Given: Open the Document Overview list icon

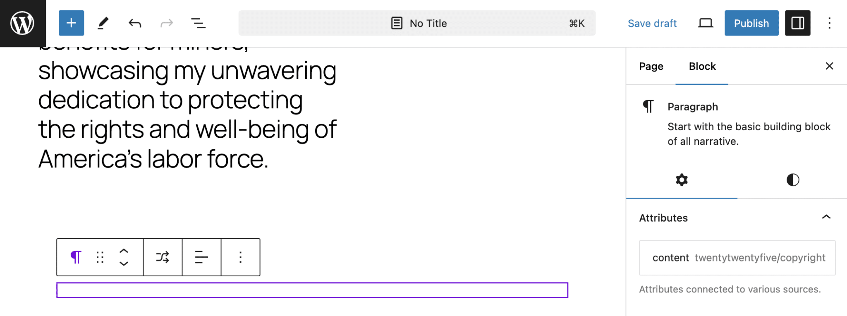Looking at the screenshot, I should [x=198, y=23].
